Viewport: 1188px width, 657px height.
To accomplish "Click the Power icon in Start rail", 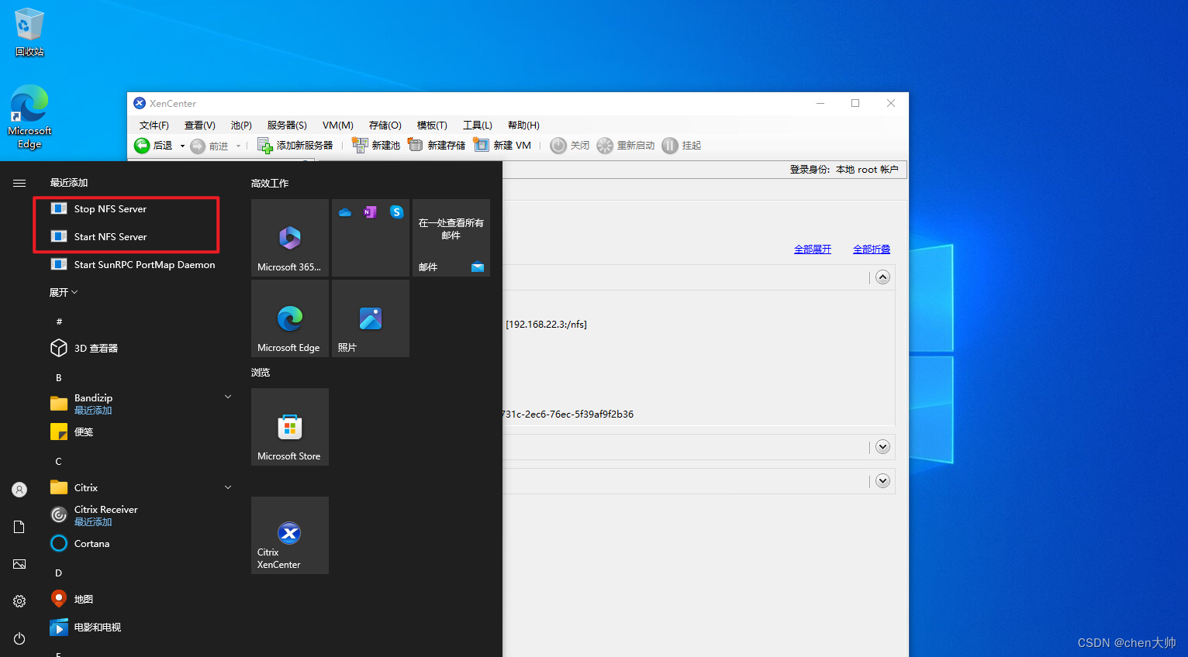I will (x=19, y=638).
